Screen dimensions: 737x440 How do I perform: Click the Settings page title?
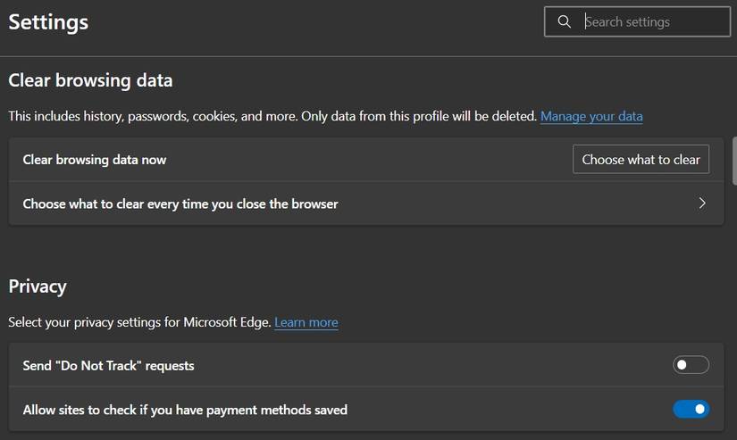48,22
